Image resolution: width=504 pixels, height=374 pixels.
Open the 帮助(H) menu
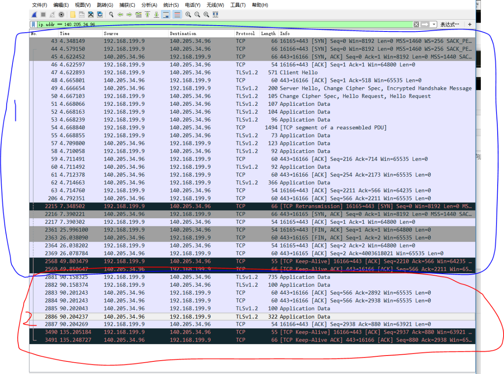pyautogui.click(x=260, y=5)
